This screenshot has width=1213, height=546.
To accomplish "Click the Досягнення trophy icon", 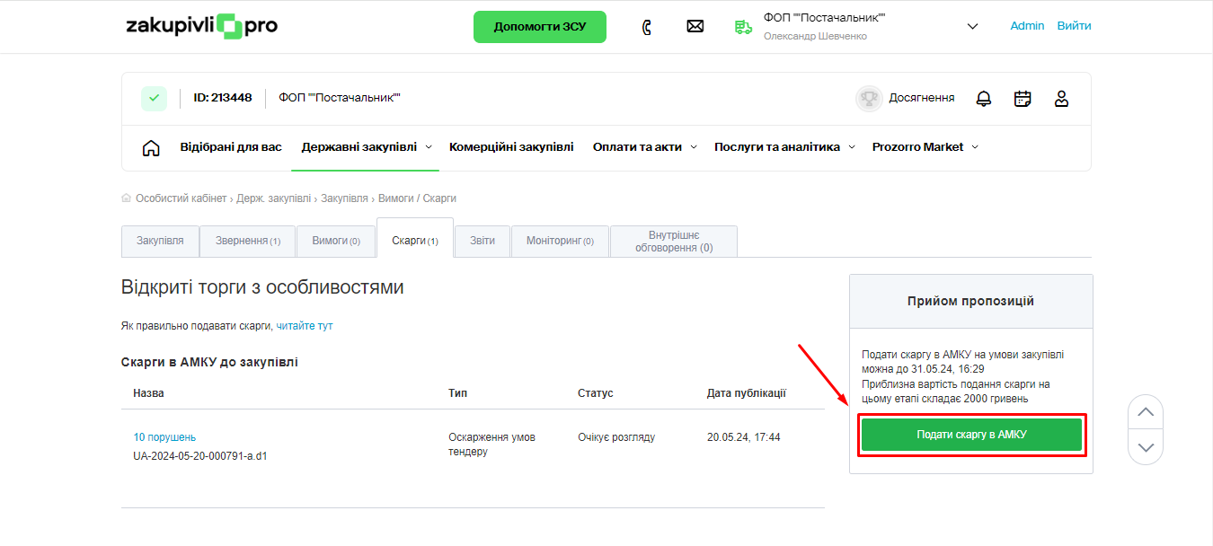I will (x=869, y=99).
